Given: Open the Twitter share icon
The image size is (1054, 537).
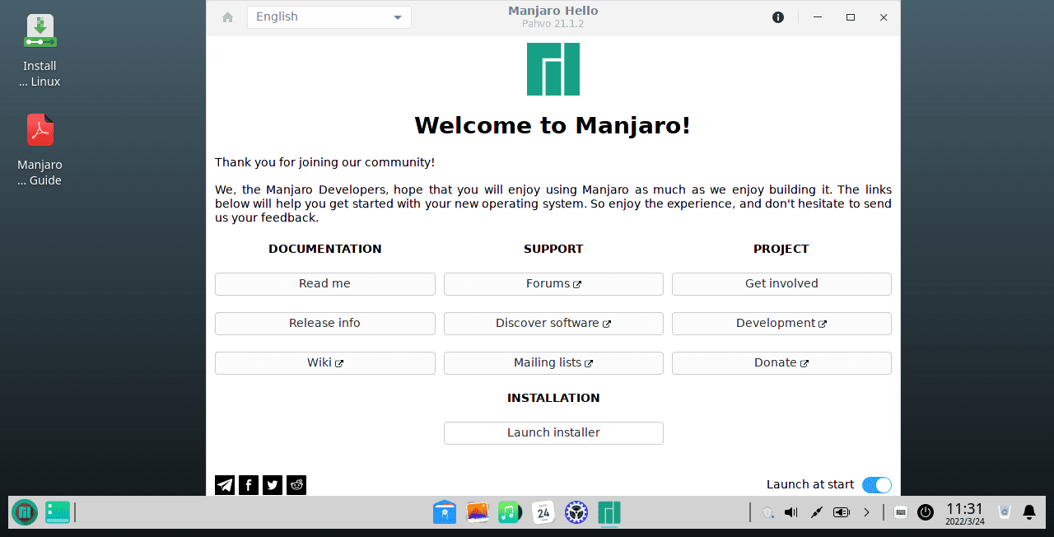Looking at the screenshot, I should (272, 484).
